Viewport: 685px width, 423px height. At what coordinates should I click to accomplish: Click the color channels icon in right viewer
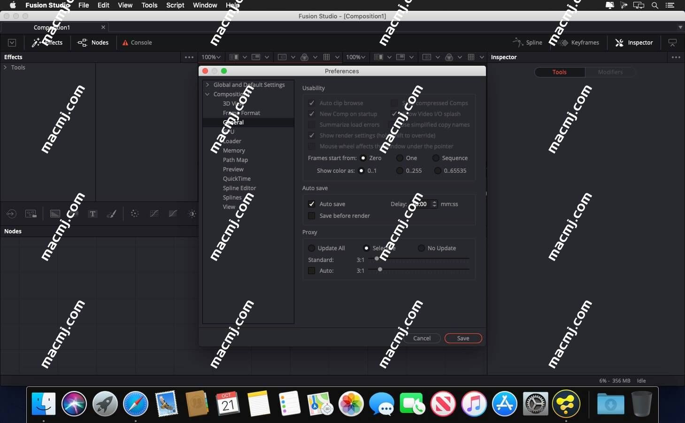click(x=449, y=57)
